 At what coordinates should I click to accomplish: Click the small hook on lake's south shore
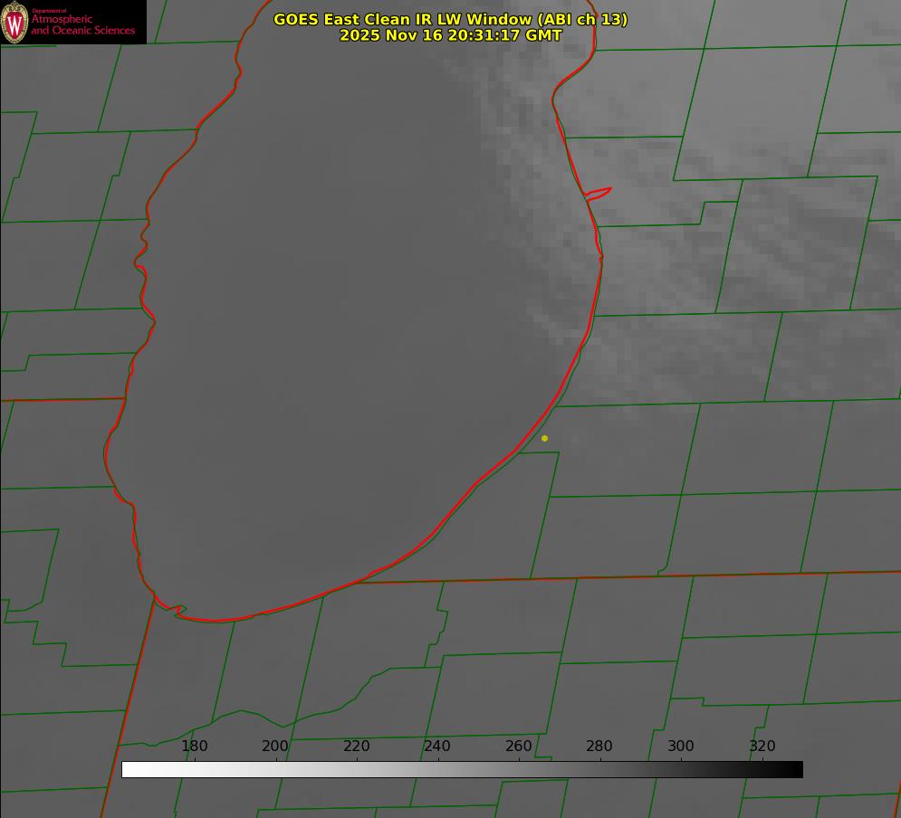pyautogui.click(x=177, y=611)
